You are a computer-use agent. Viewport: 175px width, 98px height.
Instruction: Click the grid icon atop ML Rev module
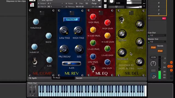(72, 13)
